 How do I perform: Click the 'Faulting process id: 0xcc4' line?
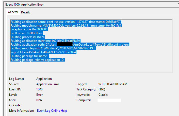point(28,37)
